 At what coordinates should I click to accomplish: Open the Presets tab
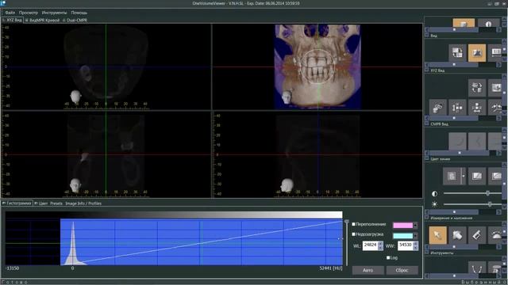(x=56, y=203)
